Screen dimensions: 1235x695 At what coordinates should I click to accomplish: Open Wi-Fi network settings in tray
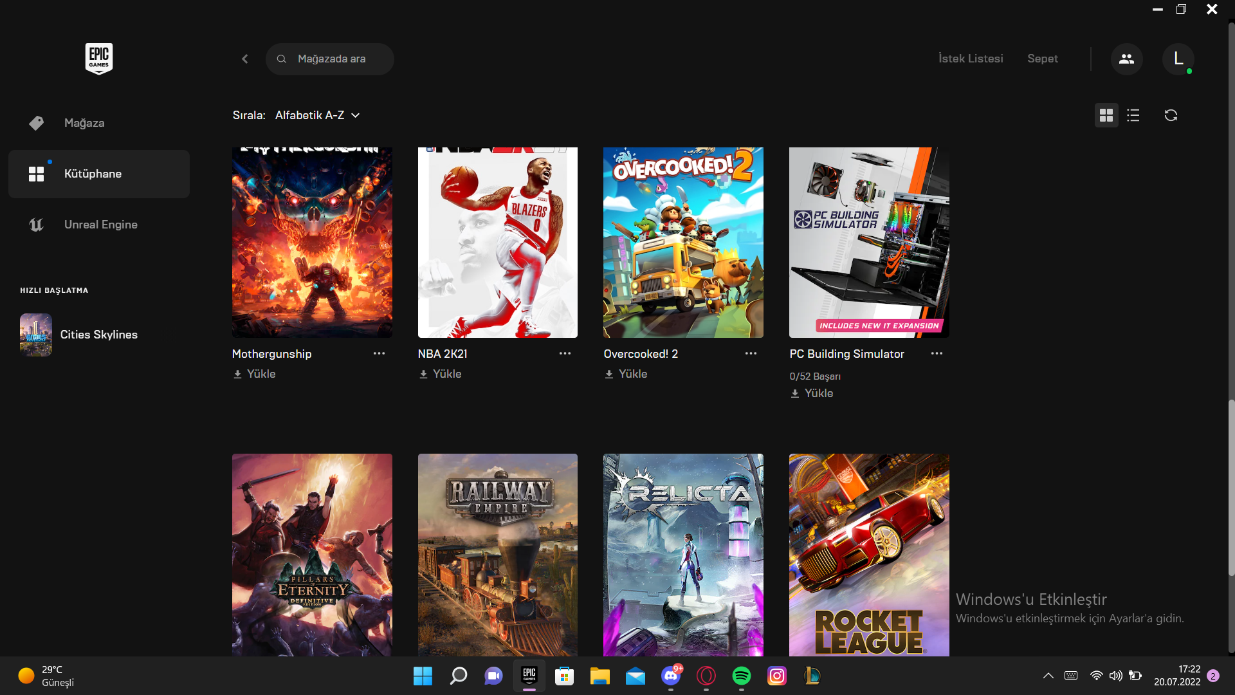tap(1097, 676)
